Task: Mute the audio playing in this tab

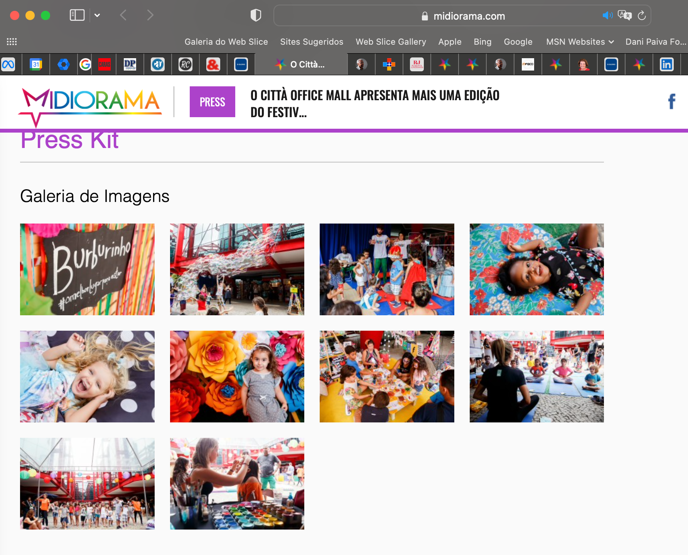Action: tap(607, 15)
